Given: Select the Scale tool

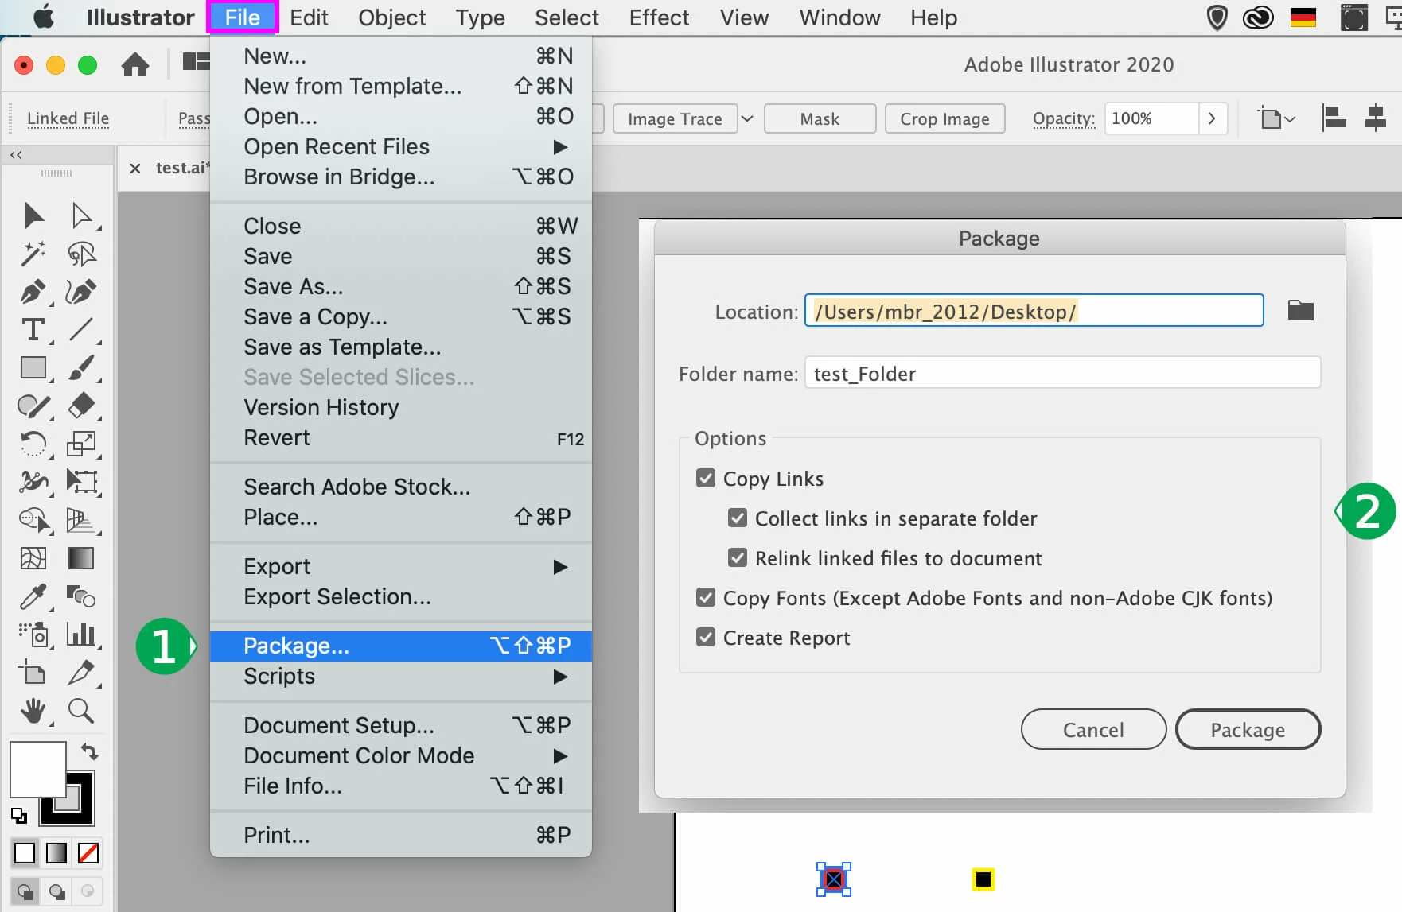Looking at the screenshot, I should pyautogui.click(x=81, y=444).
